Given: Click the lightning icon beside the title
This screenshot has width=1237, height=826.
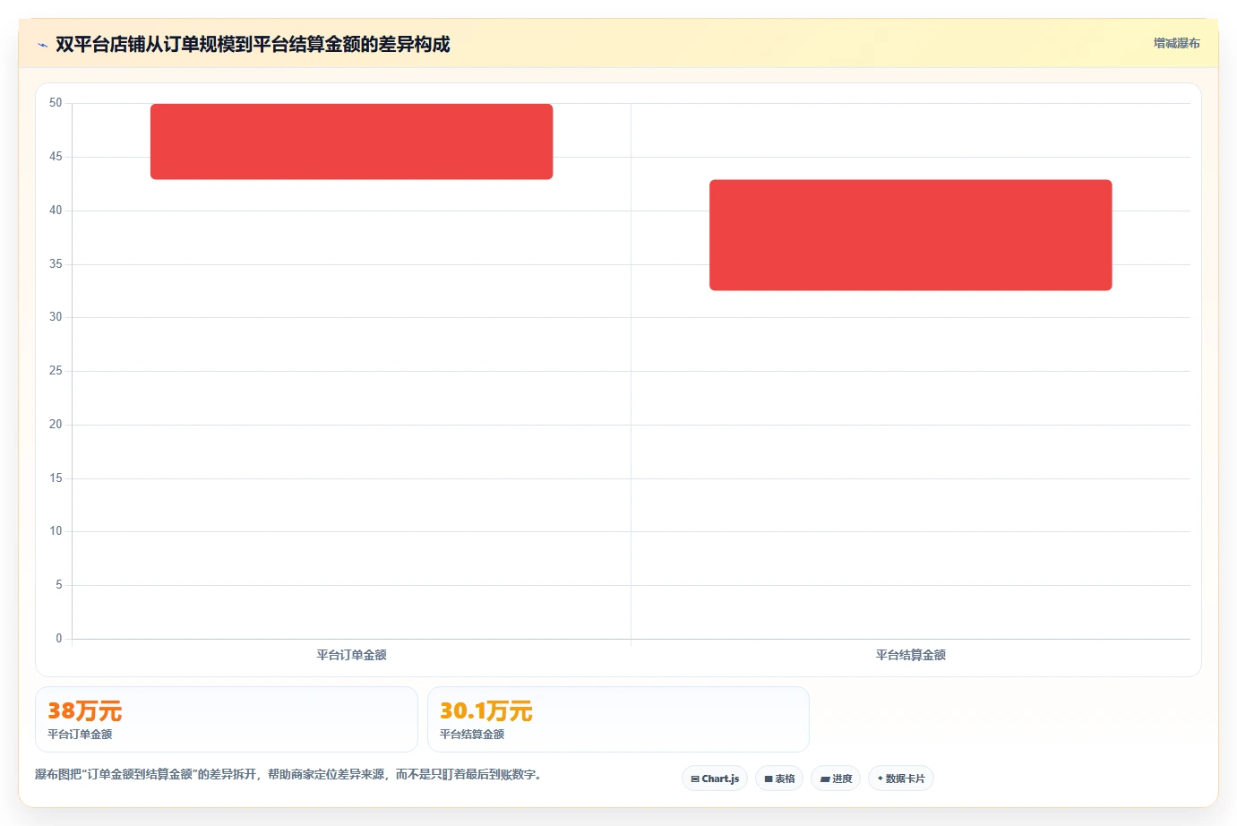Looking at the screenshot, I should tap(42, 45).
